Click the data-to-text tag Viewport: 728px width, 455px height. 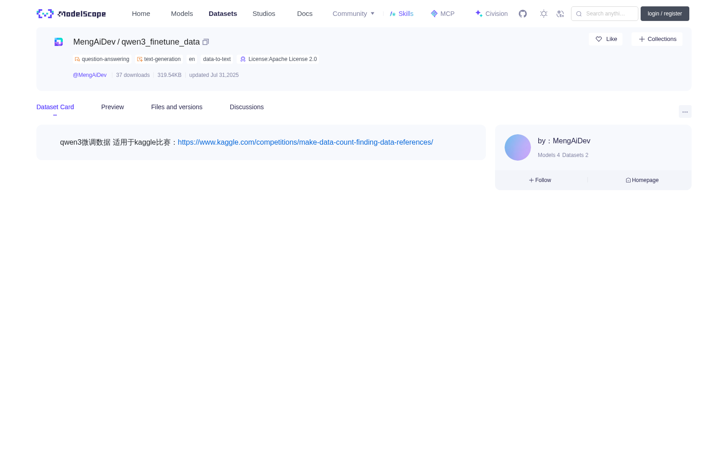tap(217, 59)
